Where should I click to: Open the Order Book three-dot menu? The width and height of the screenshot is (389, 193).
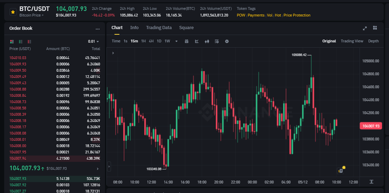click(x=97, y=29)
